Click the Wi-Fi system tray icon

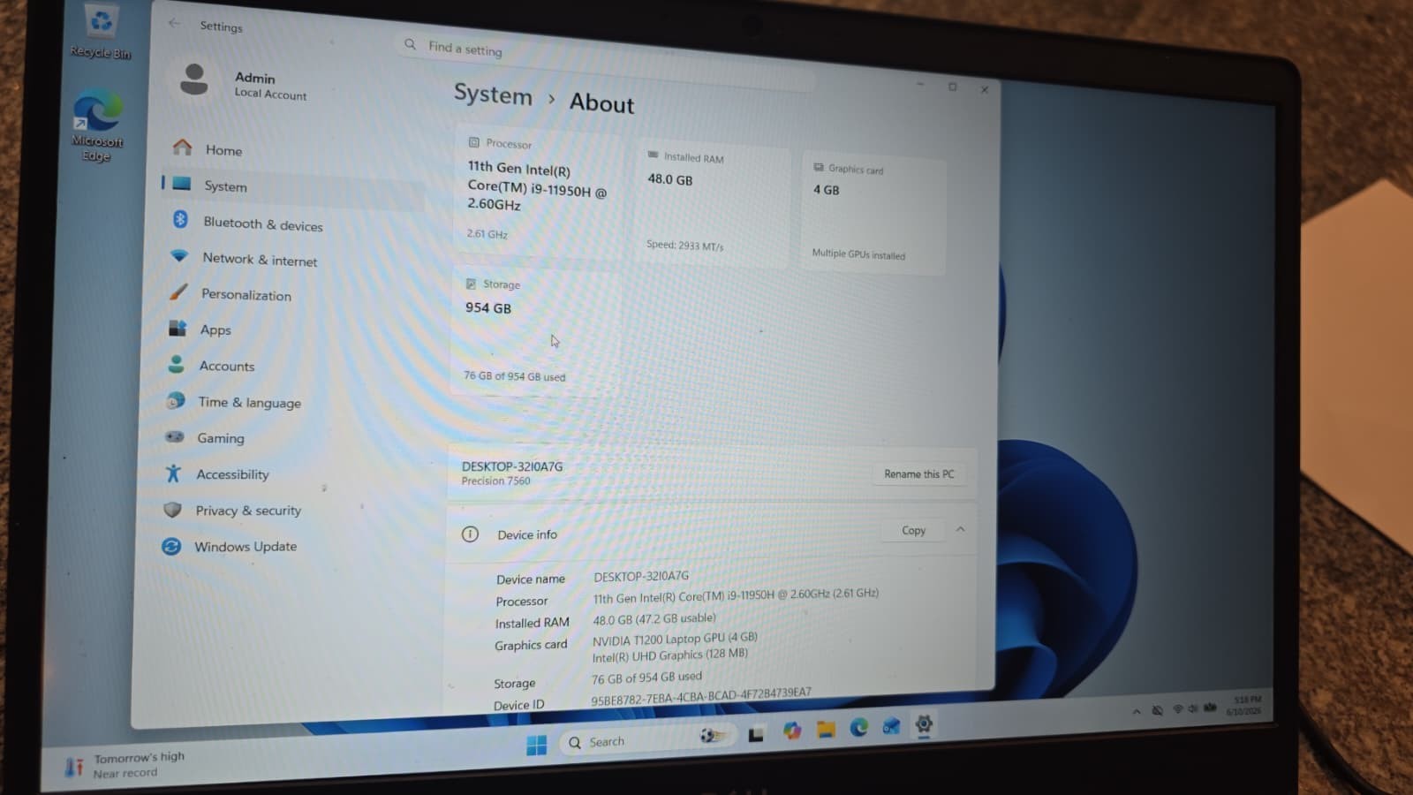1177,709
